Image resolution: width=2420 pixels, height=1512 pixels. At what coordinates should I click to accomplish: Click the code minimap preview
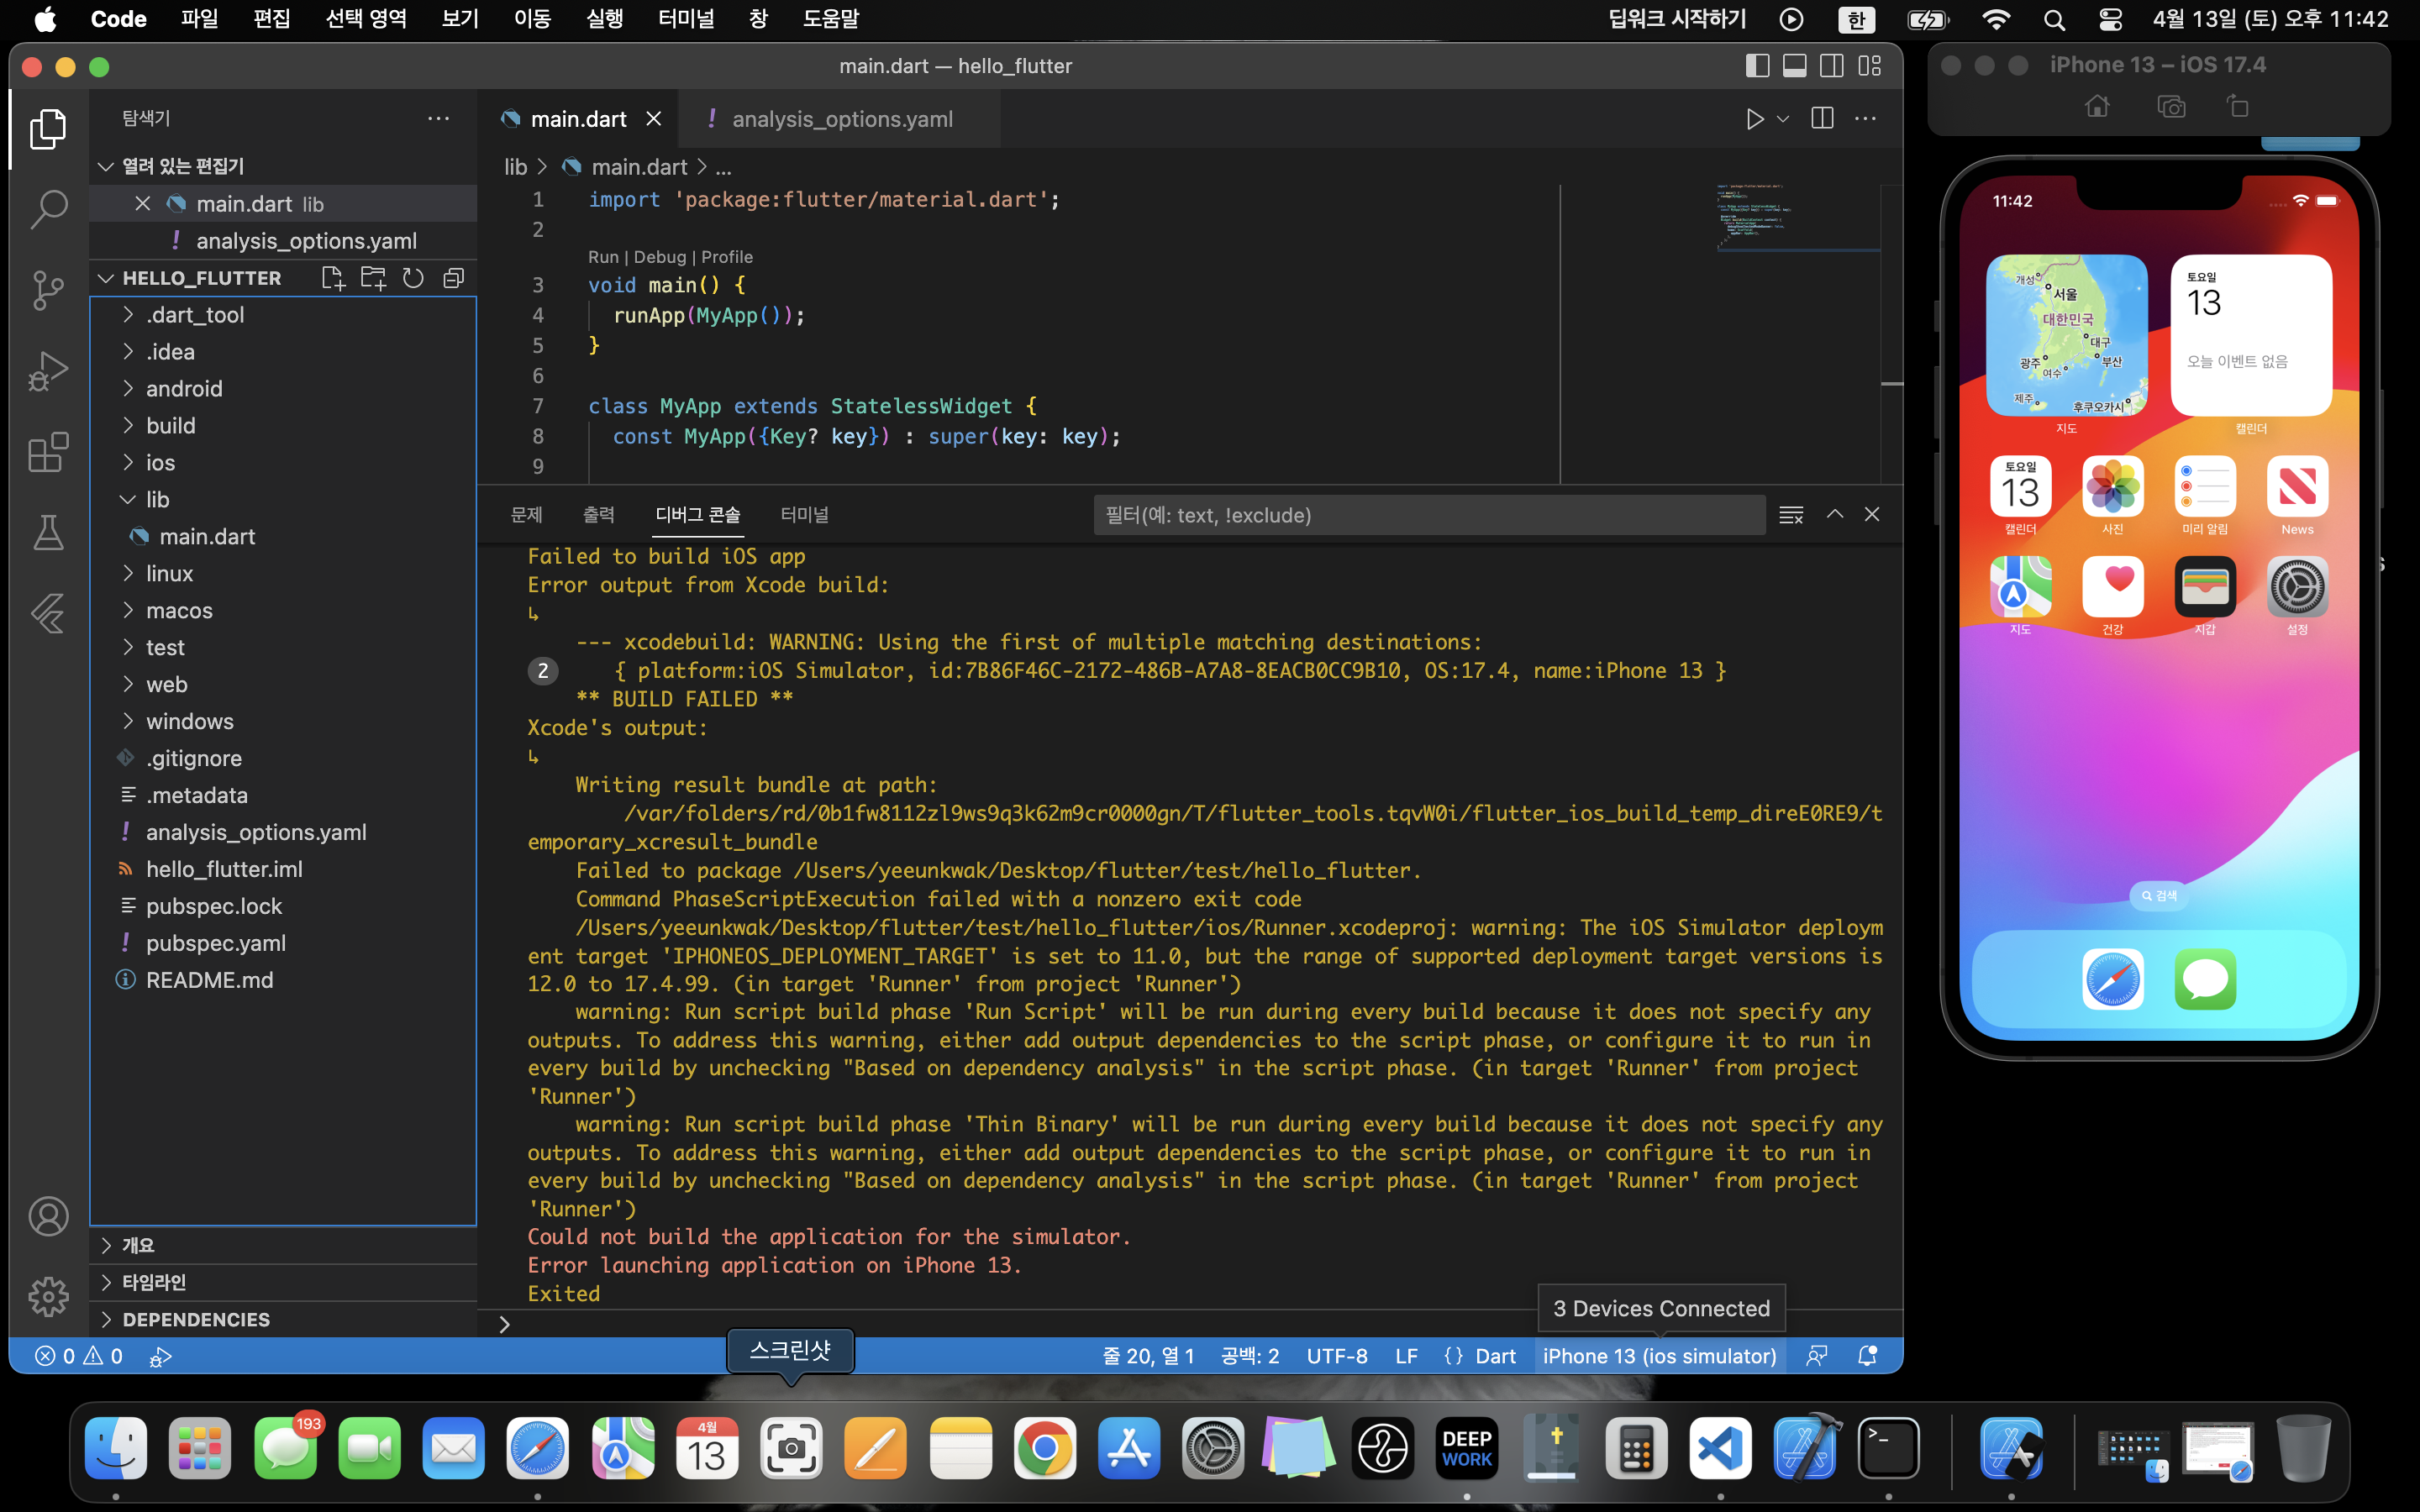pyautogui.click(x=1797, y=217)
